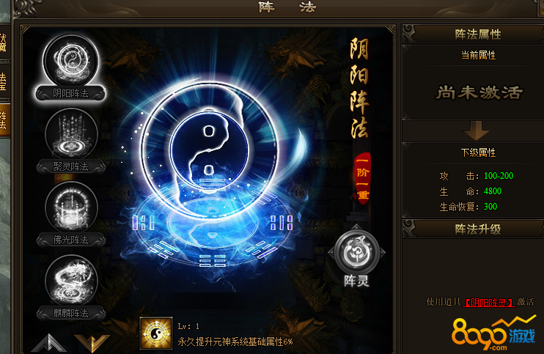Click the red 【阴阳阵灵】 item link
544x354 pixels.
(x=488, y=303)
